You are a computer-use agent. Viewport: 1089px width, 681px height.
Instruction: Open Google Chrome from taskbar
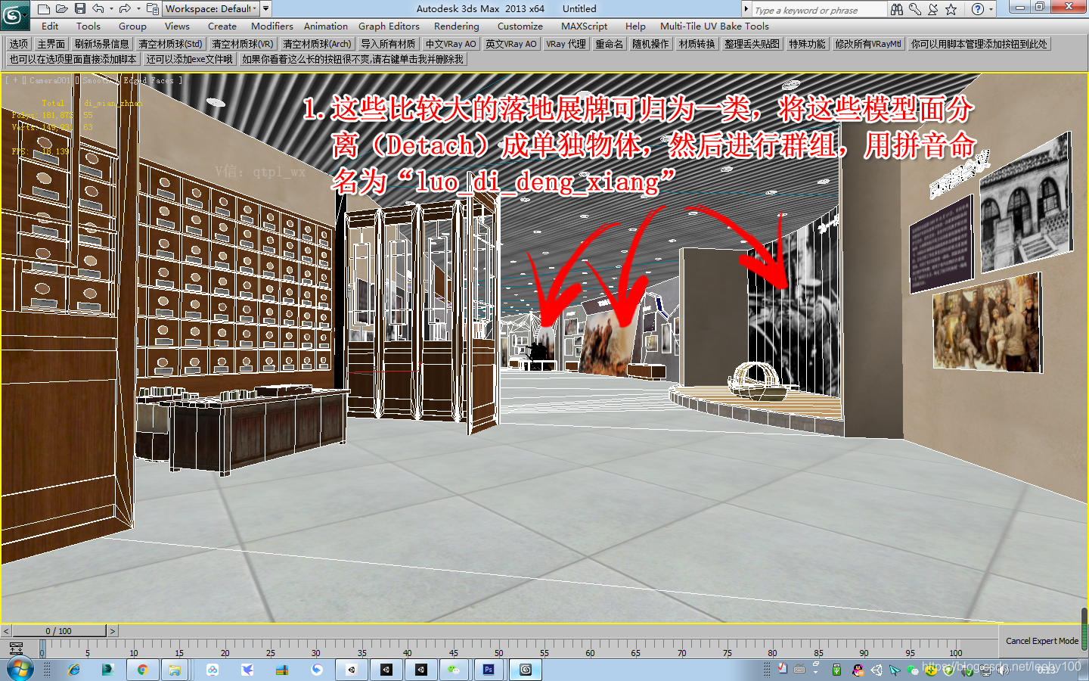pyautogui.click(x=142, y=670)
